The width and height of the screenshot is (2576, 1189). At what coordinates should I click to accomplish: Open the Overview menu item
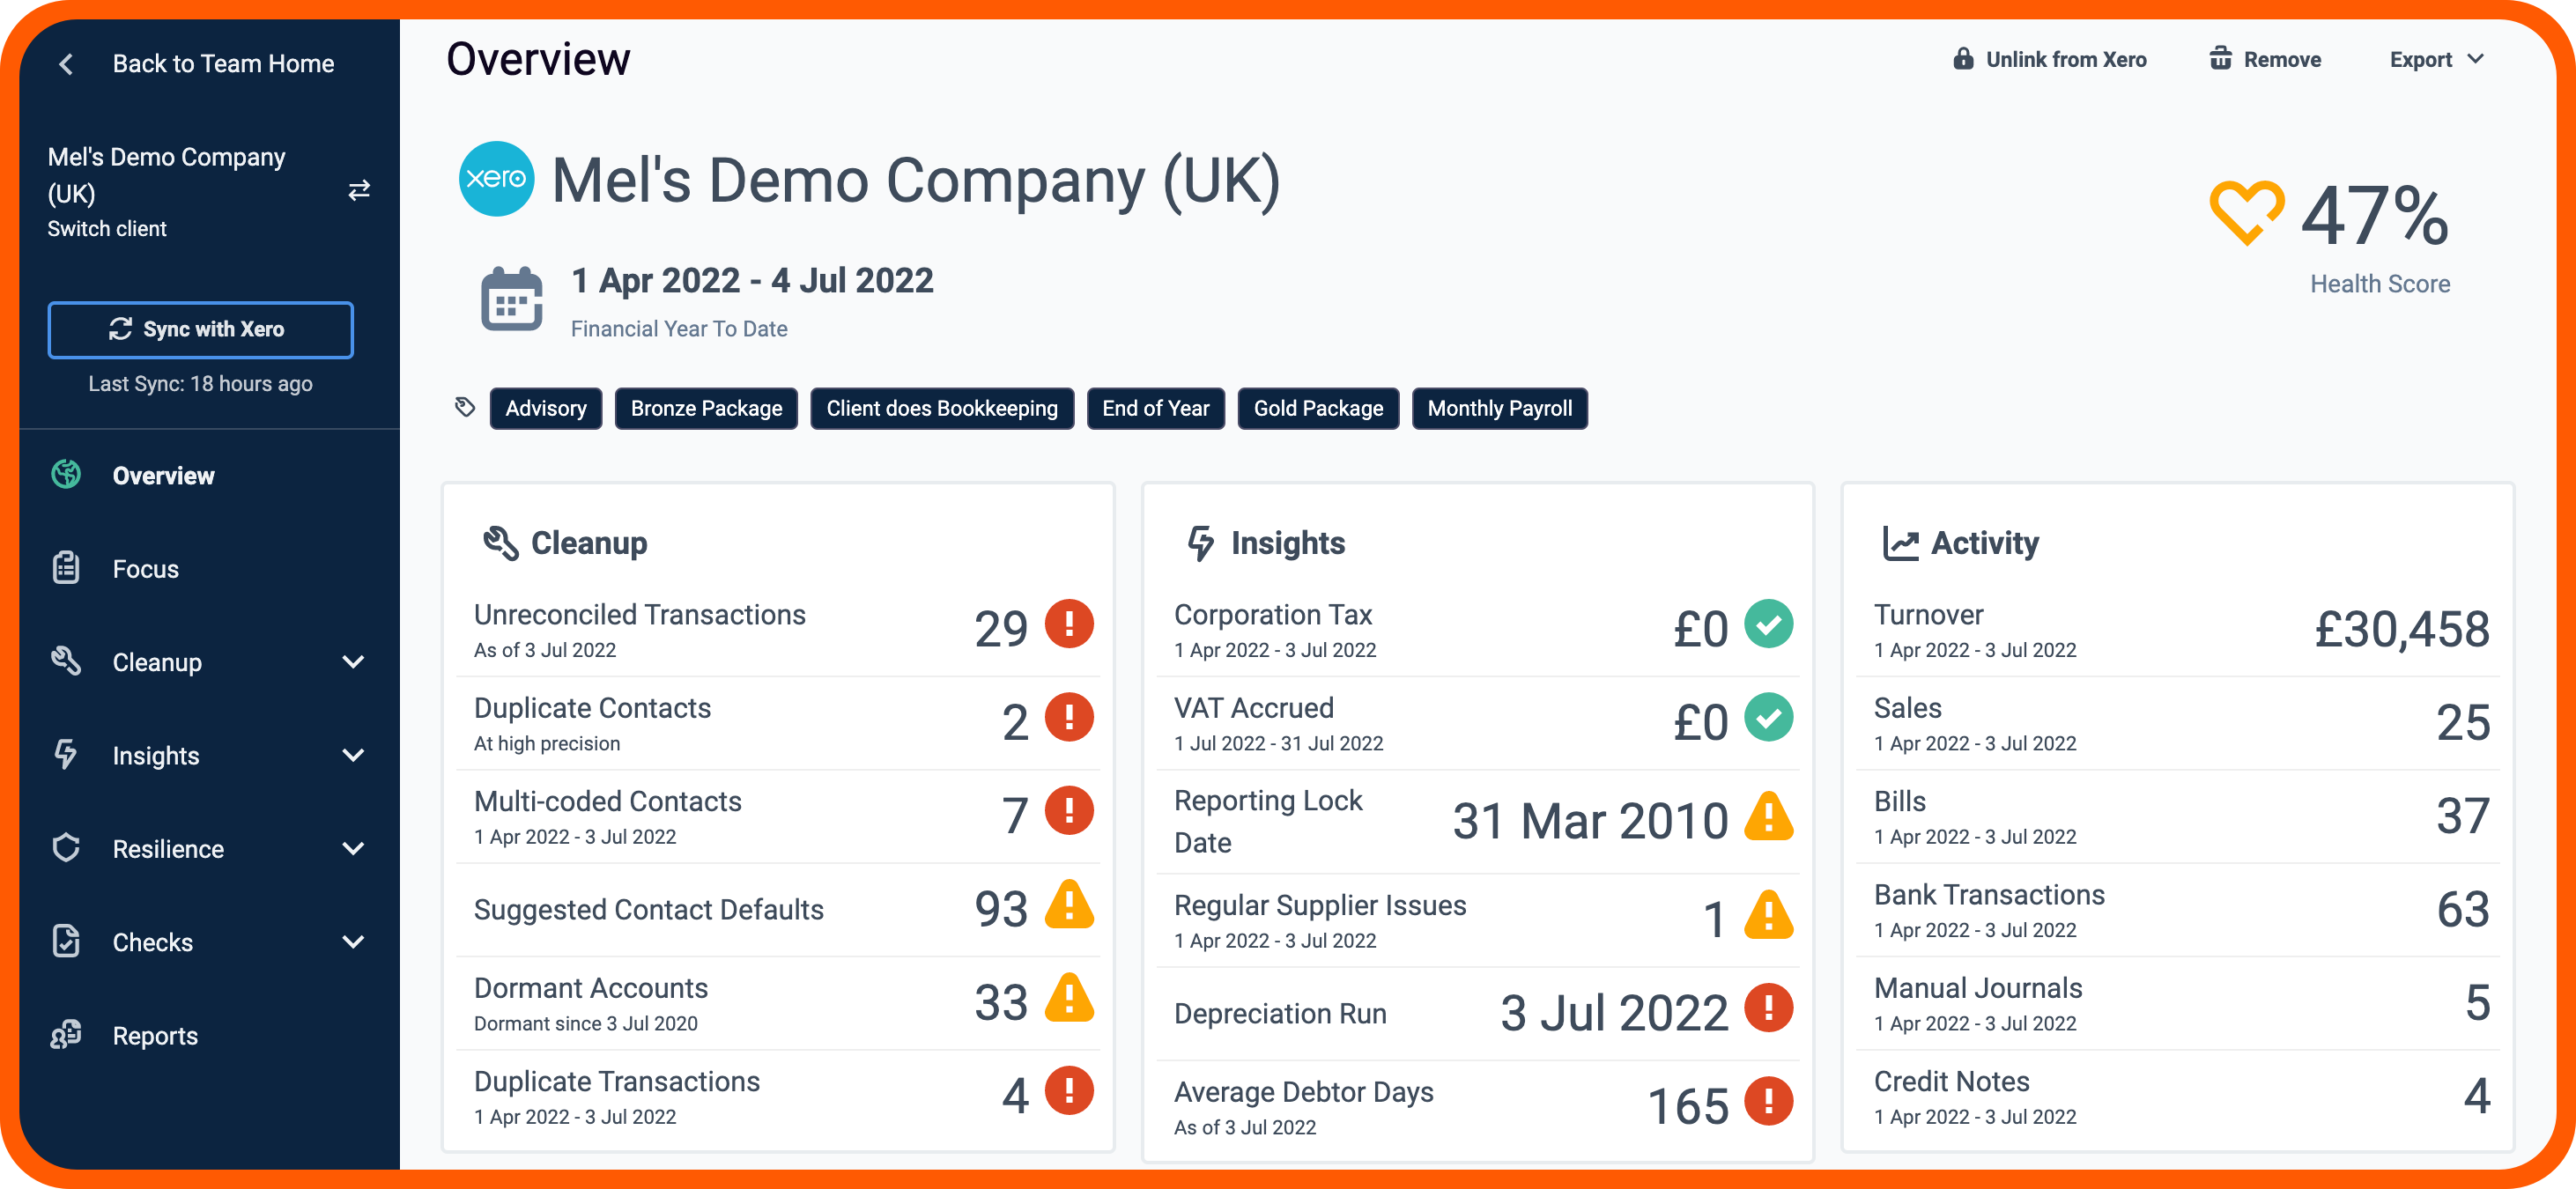click(x=209, y=475)
